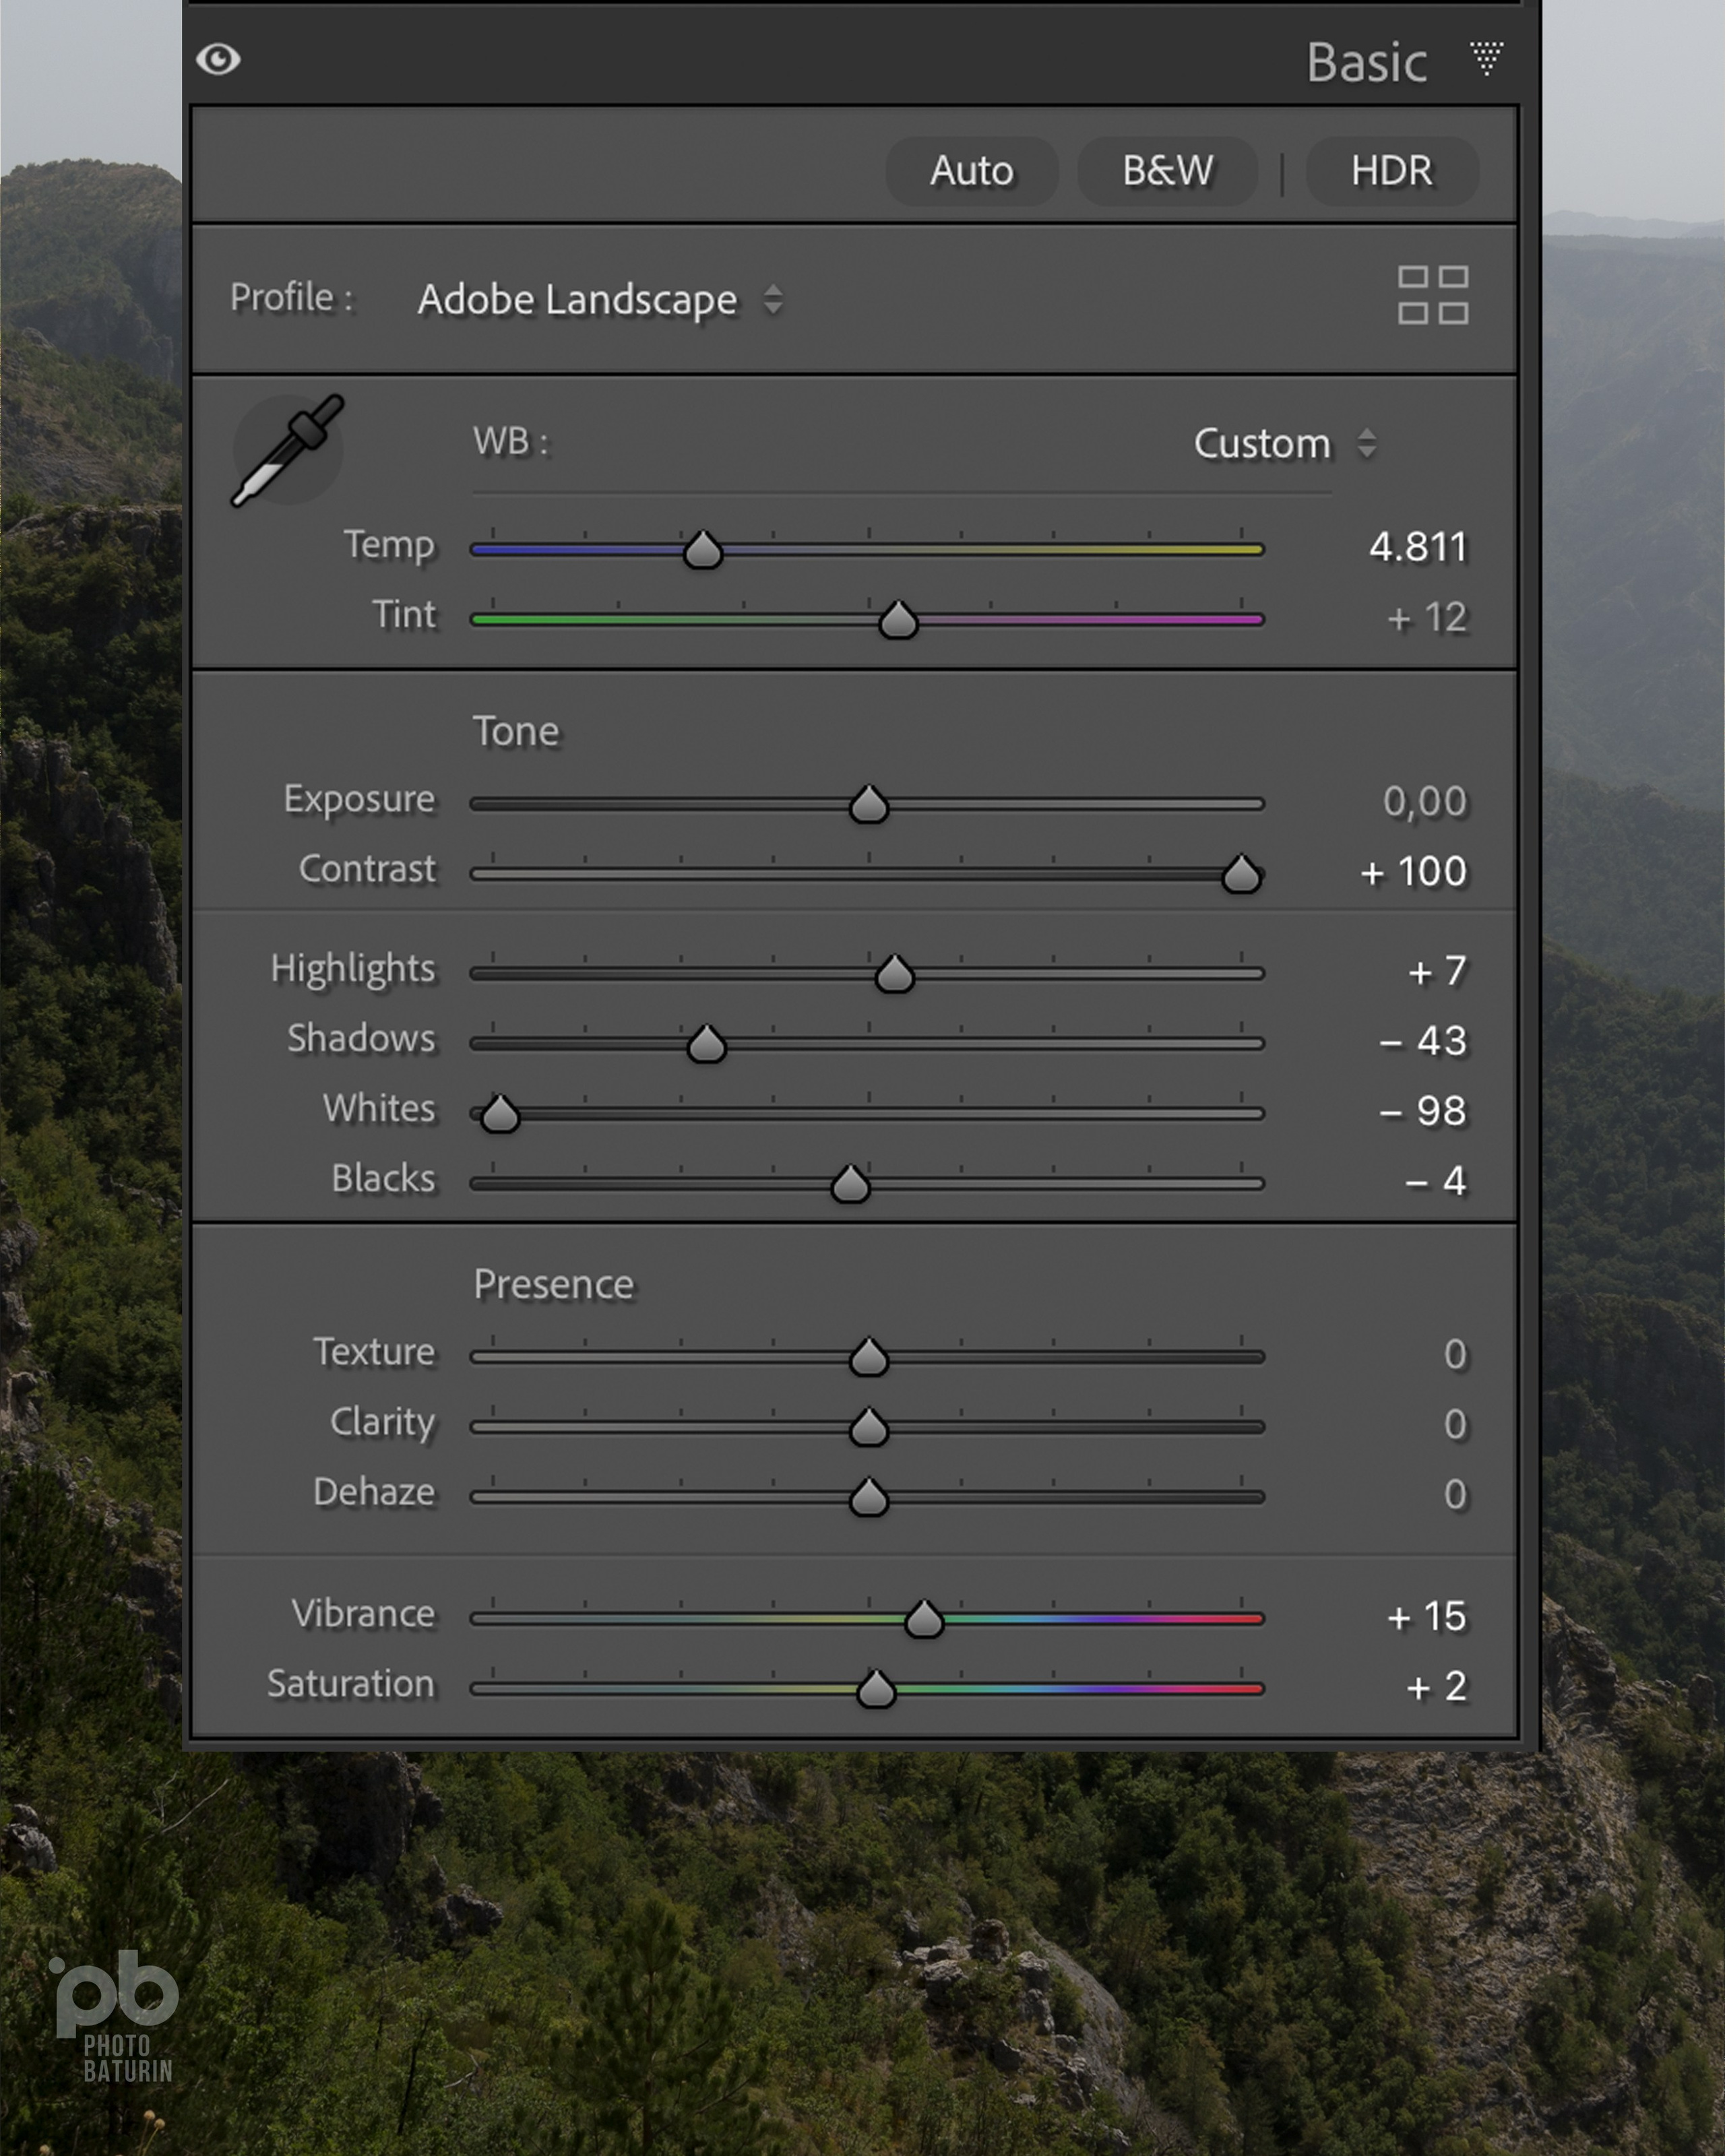Viewport: 1725px width, 2156px height.
Task: Click the Presence section label
Action: coord(553,1284)
